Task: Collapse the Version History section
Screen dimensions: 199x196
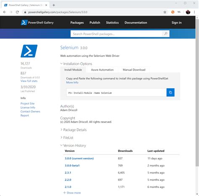Action: (x=73, y=146)
